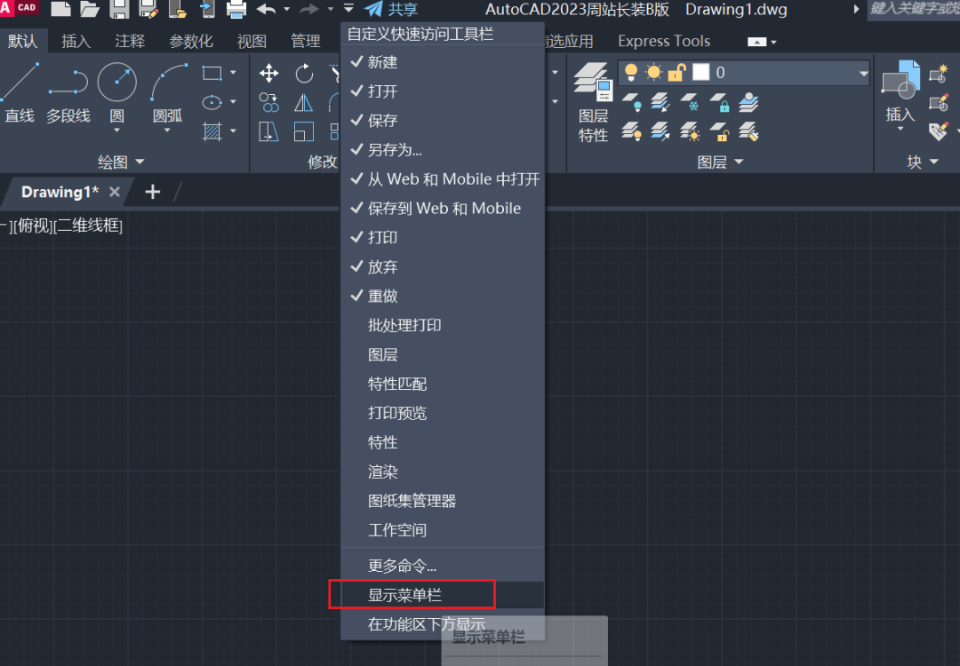Image resolution: width=960 pixels, height=666 pixels.
Task: Expand the Arc (圆弧) tool dropdown arrow
Action: (x=167, y=131)
